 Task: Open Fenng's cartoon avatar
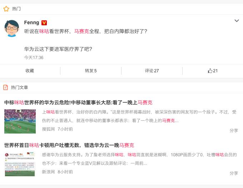12,28
